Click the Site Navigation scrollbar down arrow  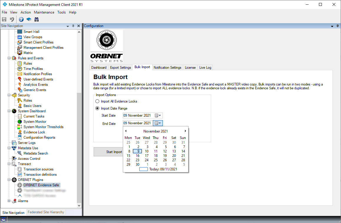pyautogui.click(x=79, y=205)
